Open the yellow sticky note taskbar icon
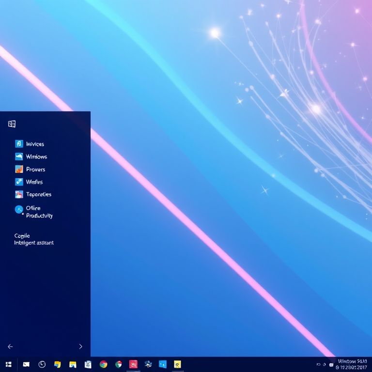 pyautogui.click(x=177, y=364)
